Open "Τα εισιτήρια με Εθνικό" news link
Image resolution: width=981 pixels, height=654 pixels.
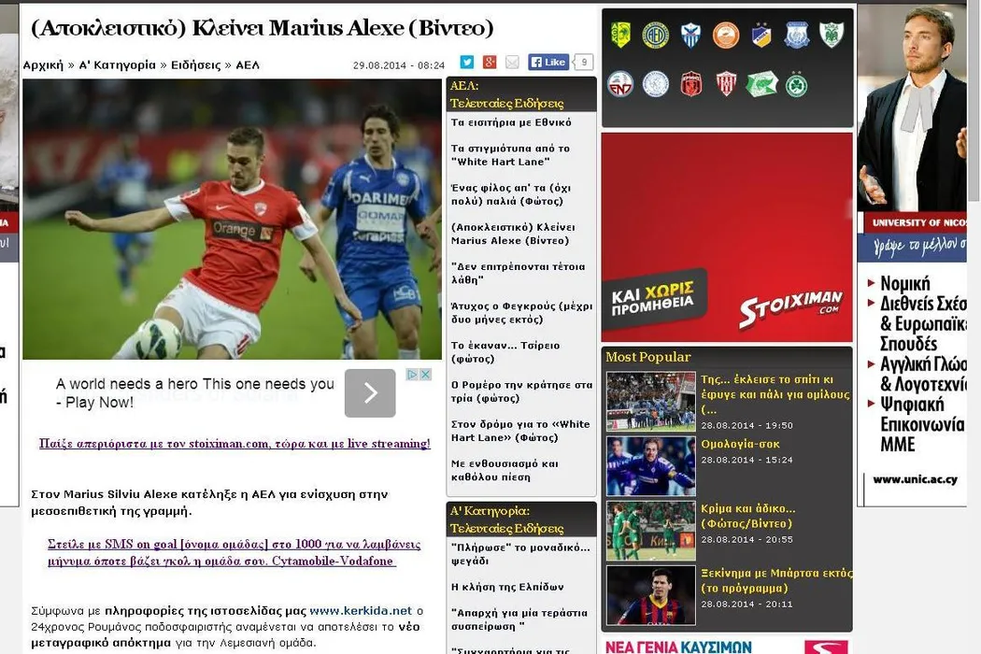(x=511, y=122)
